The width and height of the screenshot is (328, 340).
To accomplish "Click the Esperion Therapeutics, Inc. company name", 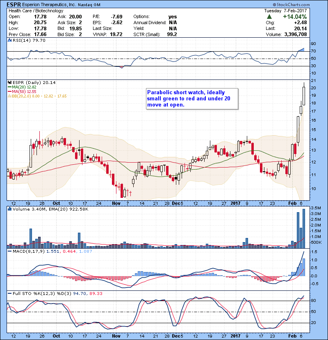I will [x=49, y=5].
